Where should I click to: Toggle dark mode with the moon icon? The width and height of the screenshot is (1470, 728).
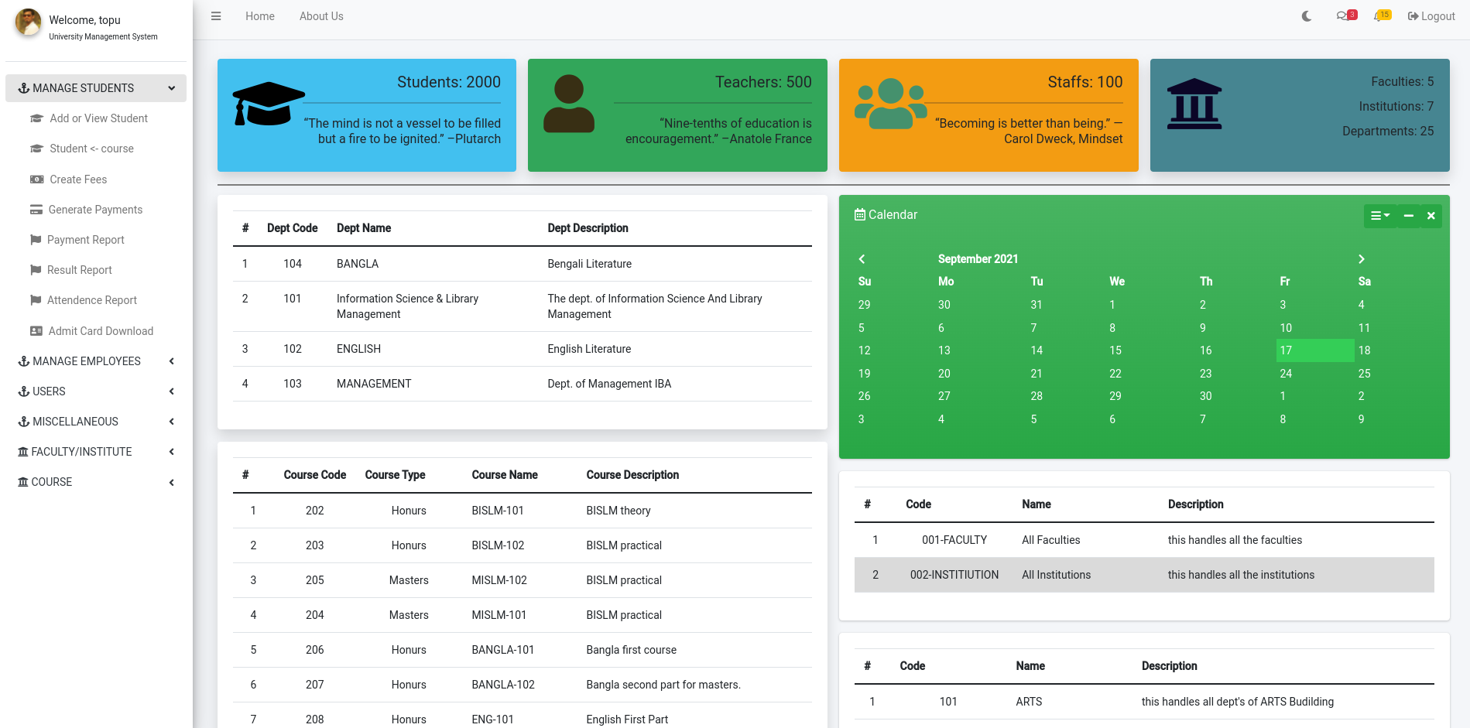(1306, 15)
